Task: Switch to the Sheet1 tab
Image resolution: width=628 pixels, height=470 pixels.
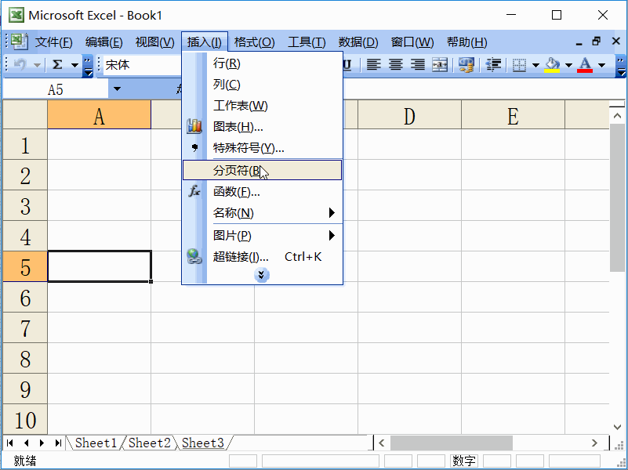Action: 96,443
